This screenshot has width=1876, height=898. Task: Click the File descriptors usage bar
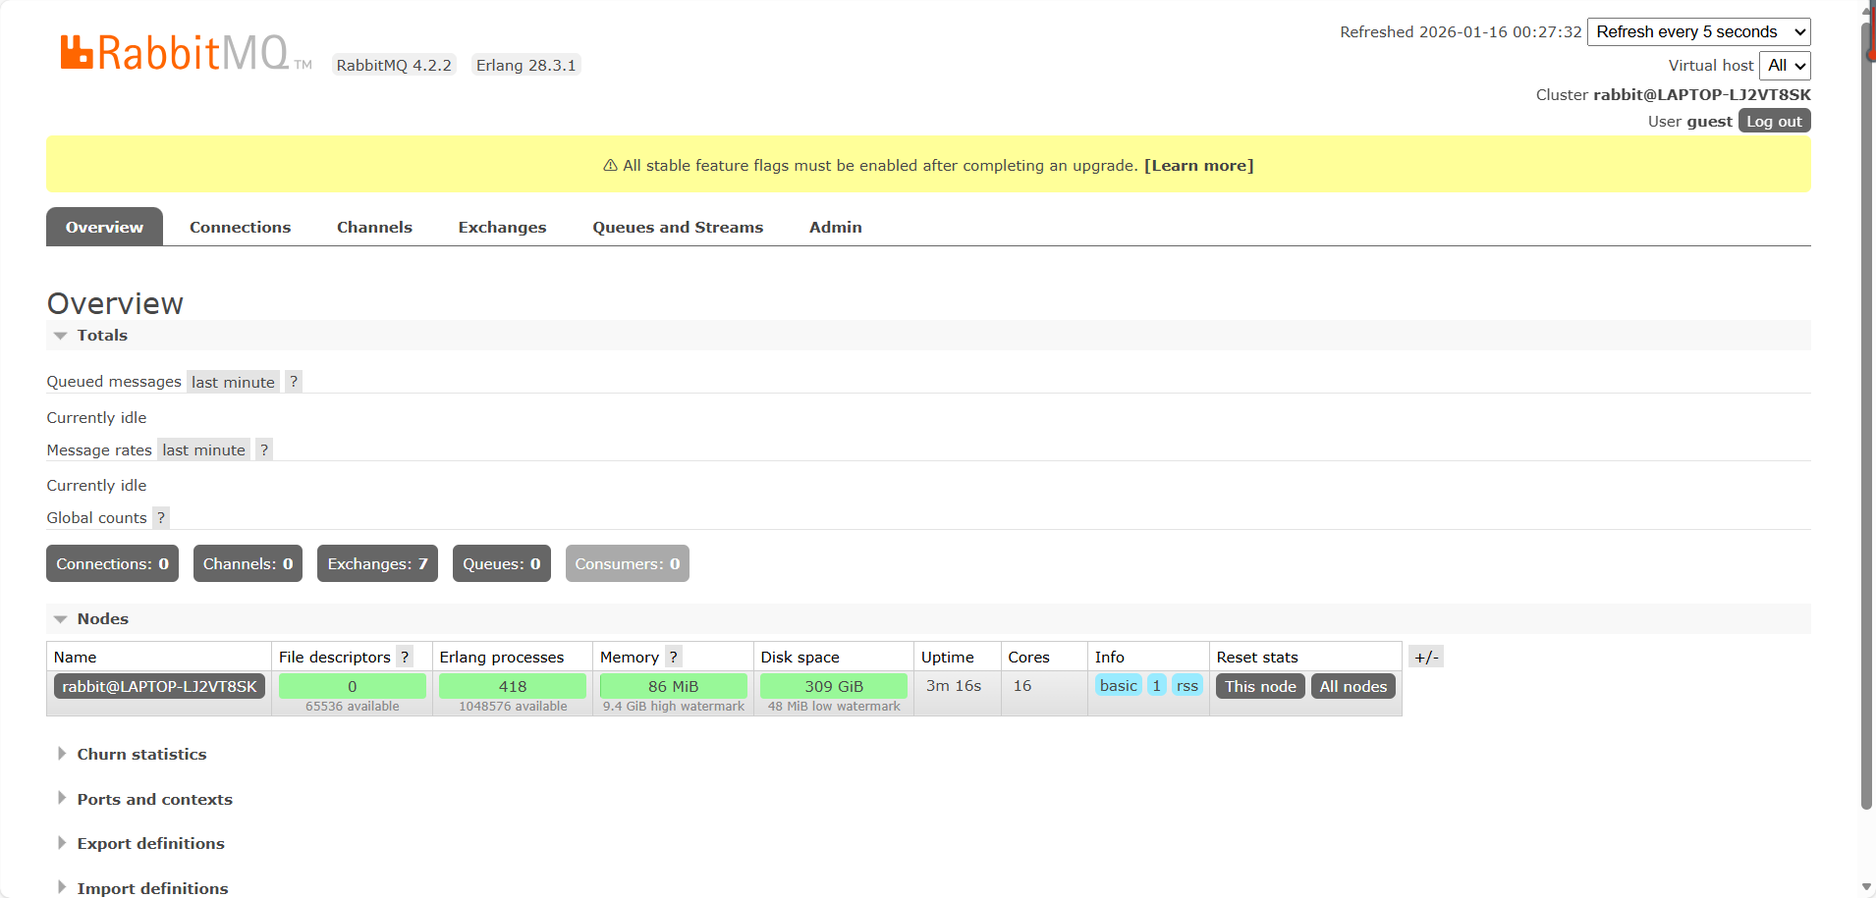(x=352, y=686)
